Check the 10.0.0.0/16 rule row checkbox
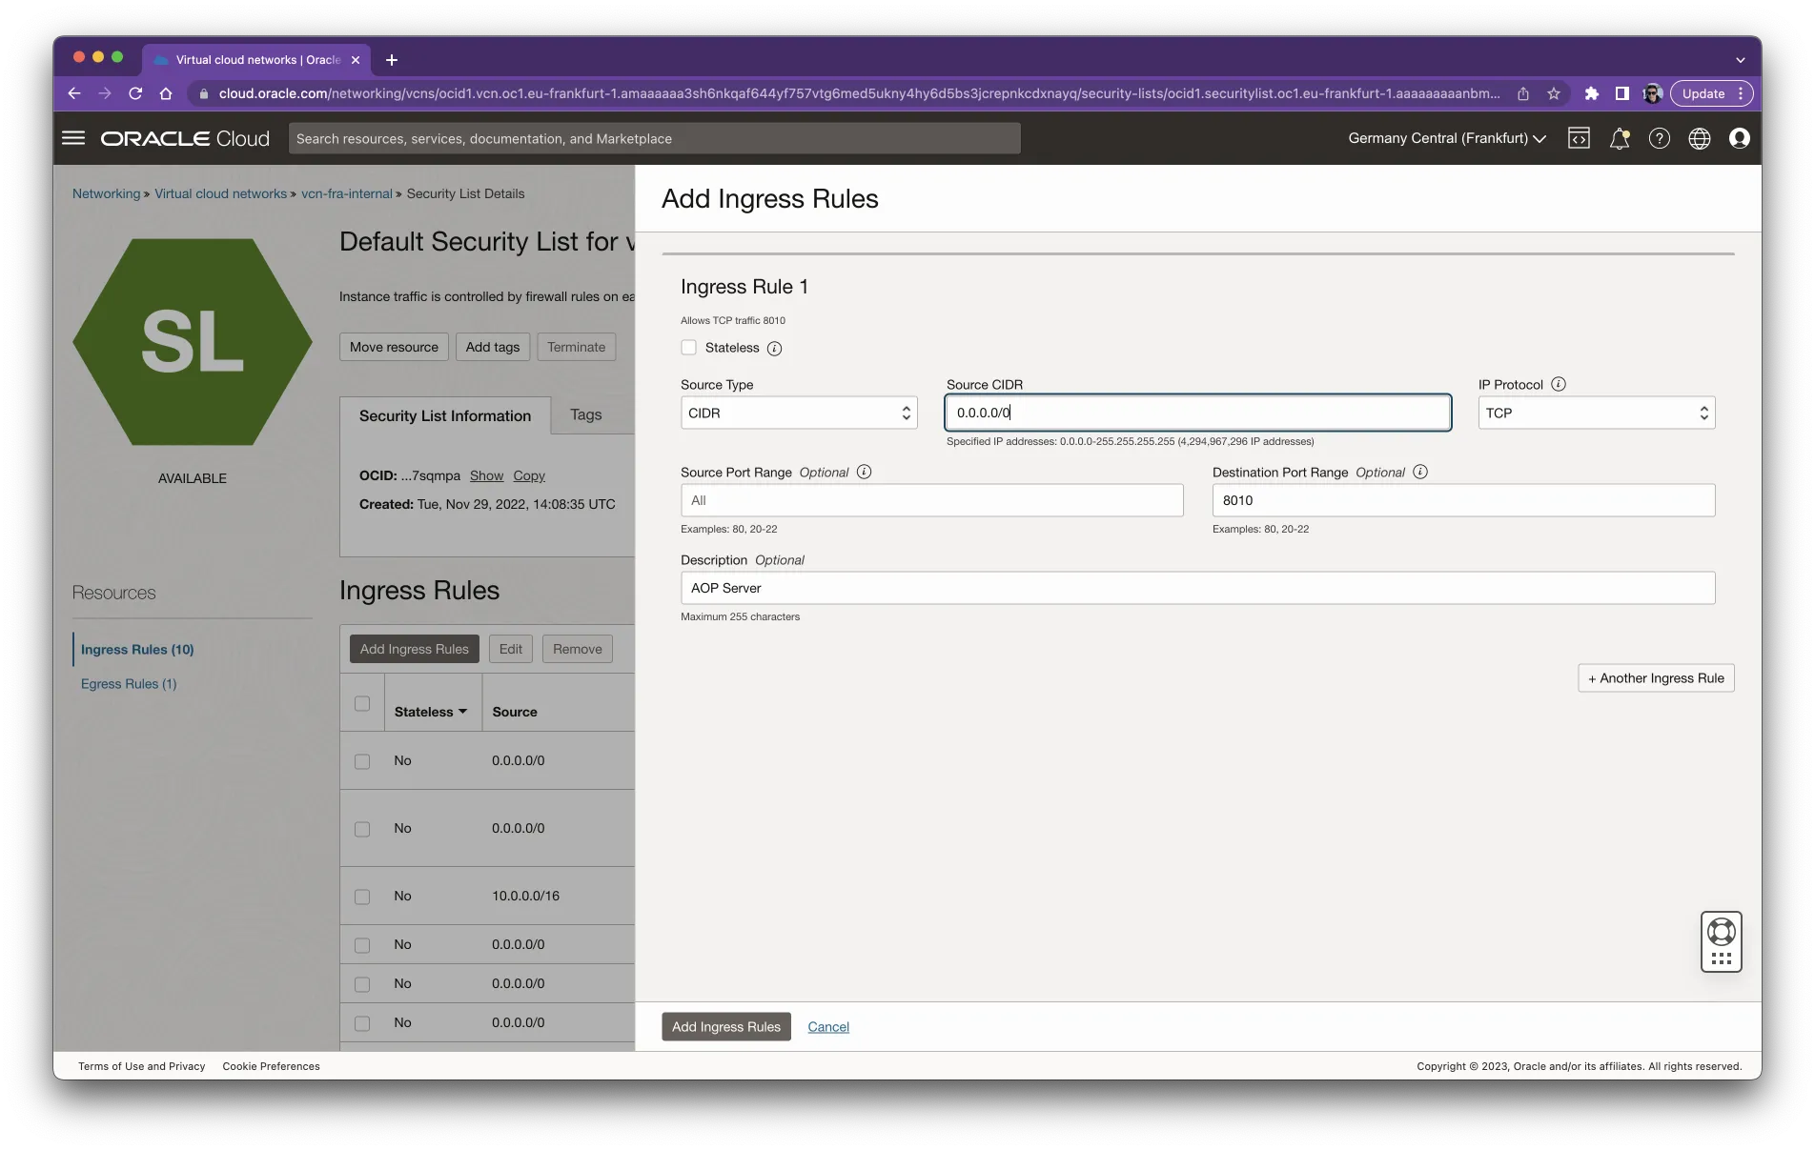The image size is (1815, 1150). [x=362, y=897]
